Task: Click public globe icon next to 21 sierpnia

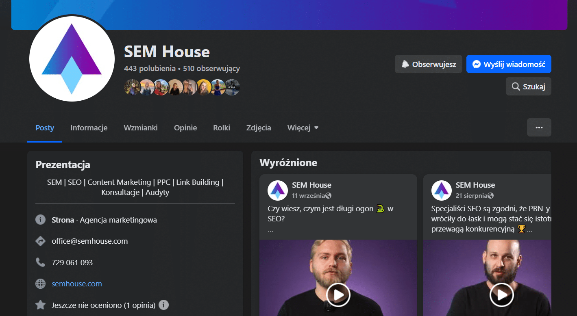Action: [490, 195]
